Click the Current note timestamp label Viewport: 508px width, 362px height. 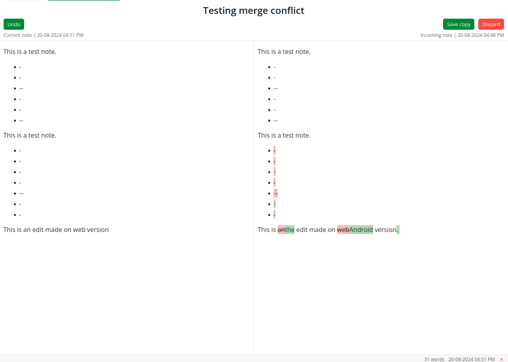(x=44, y=35)
